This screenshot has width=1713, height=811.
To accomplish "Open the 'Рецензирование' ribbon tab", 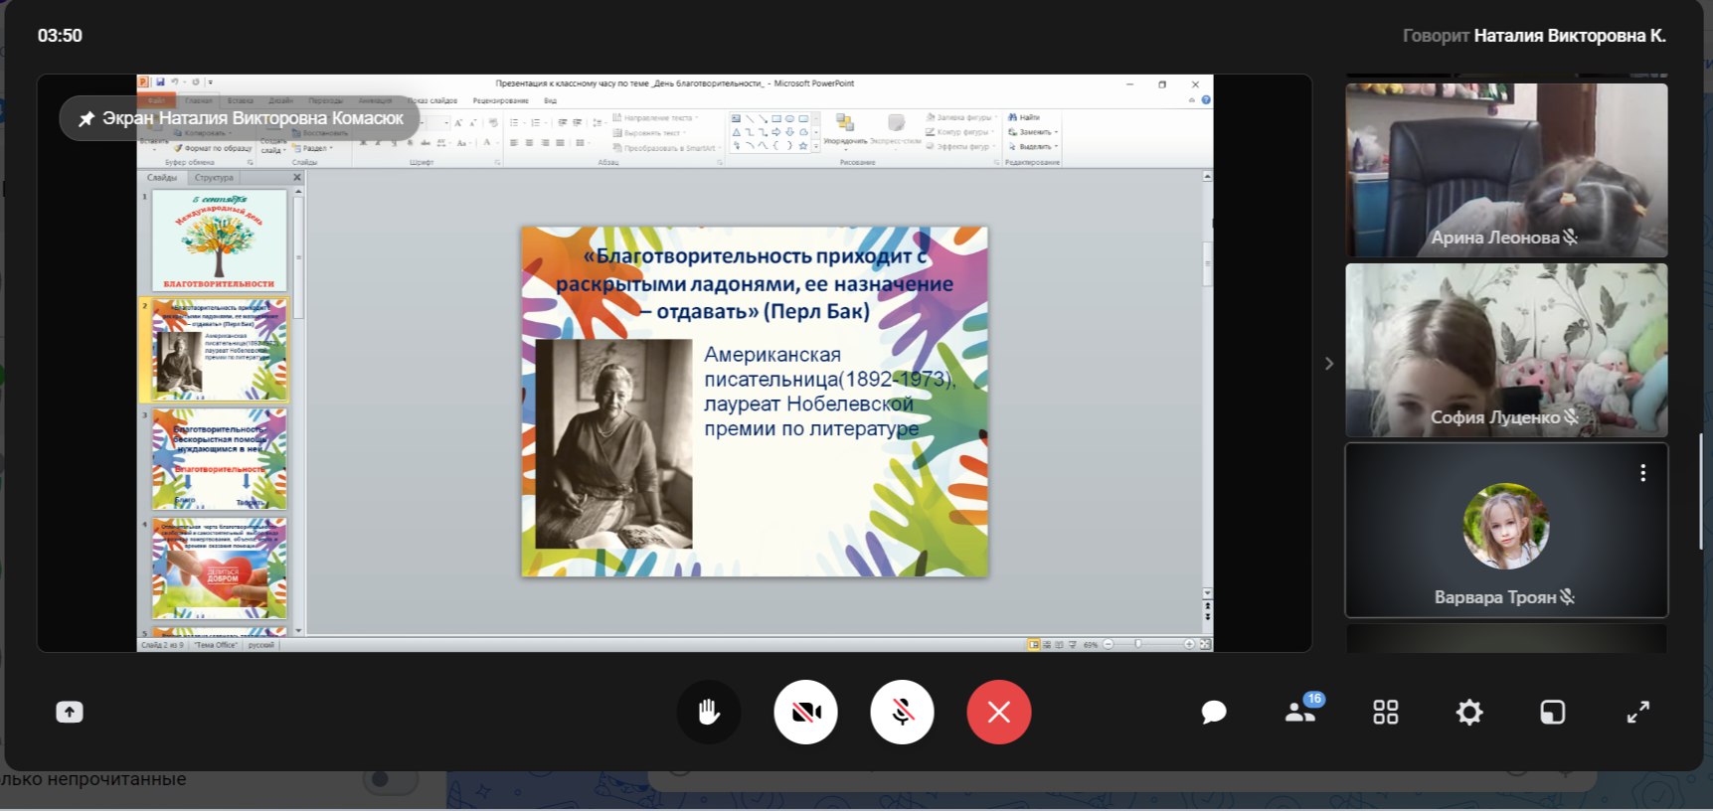I will pyautogui.click(x=500, y=100).
